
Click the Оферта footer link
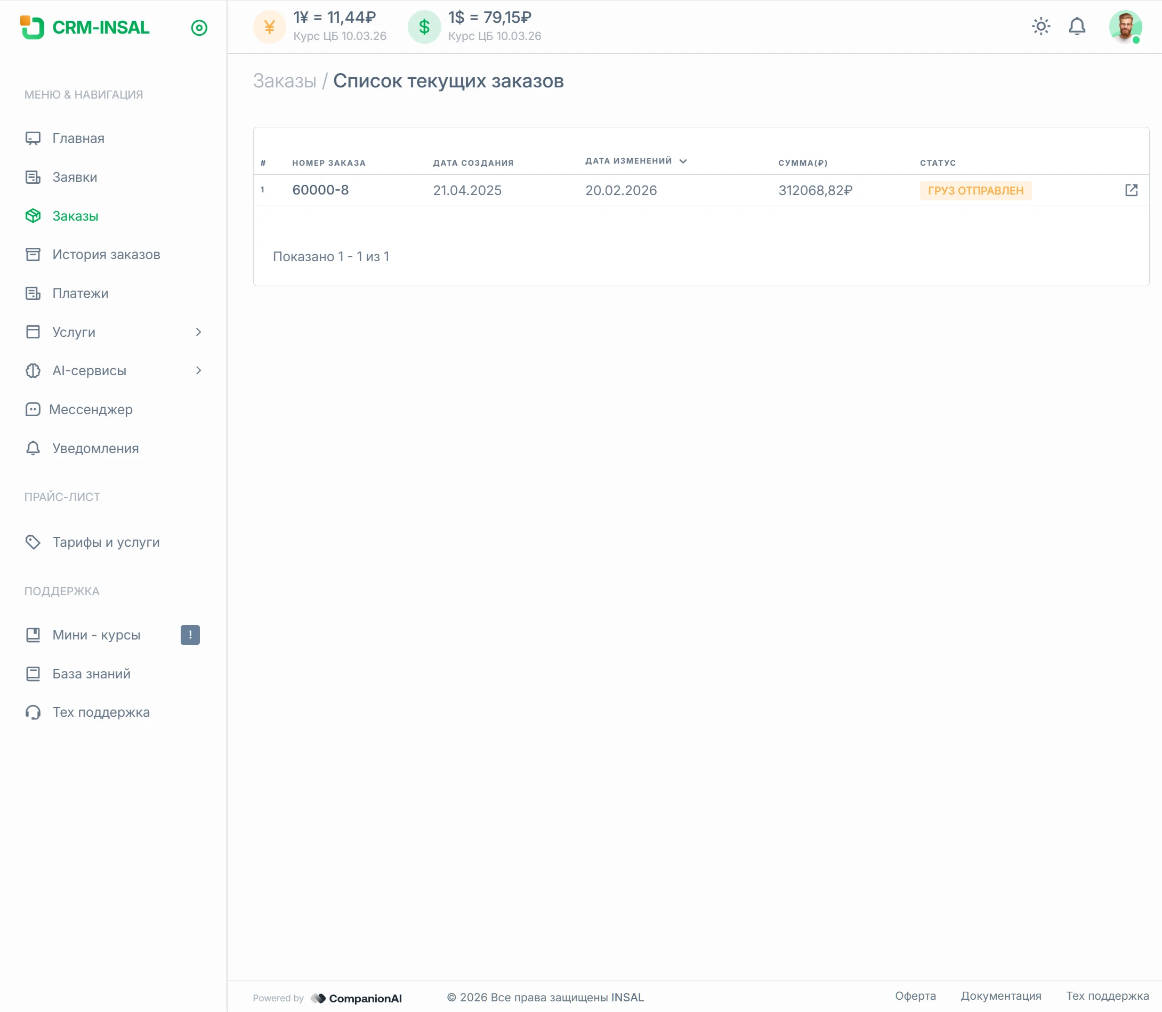point(915,995)
